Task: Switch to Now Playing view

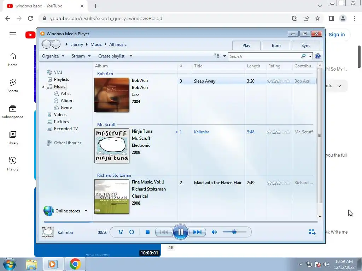Action: pos(312,232)
